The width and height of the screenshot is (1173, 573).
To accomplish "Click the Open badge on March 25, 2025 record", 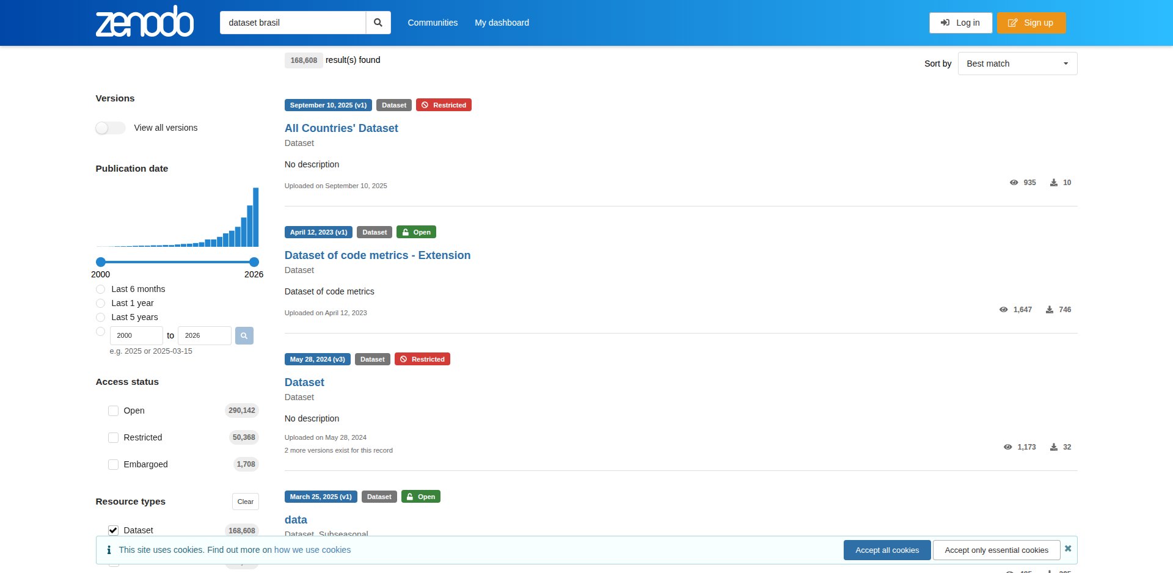I will point(420,497).
